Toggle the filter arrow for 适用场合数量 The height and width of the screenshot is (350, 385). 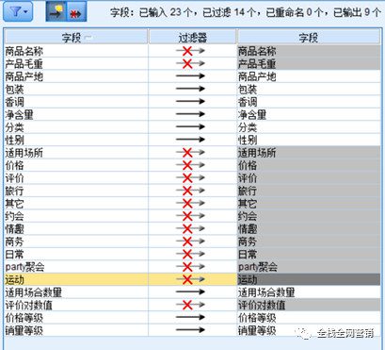[x=190, y=292]
